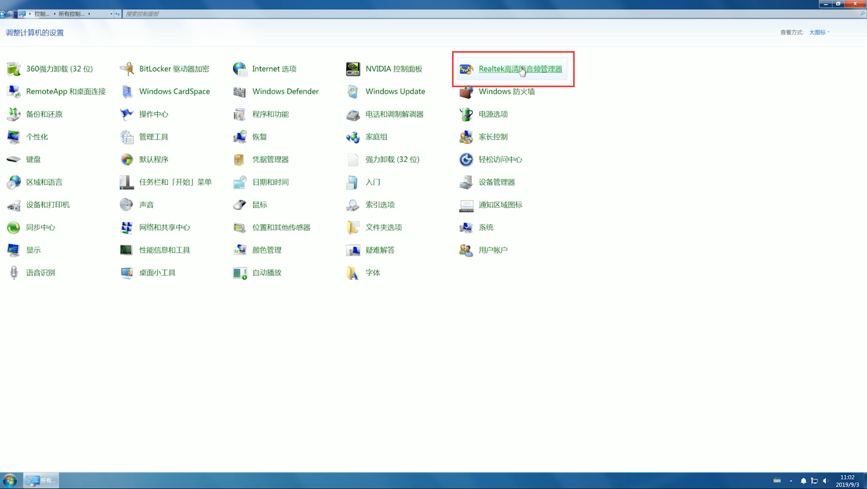Click the 性能信息和工具 link
Viewport: 867px width, 489px height.
[164, 250]
